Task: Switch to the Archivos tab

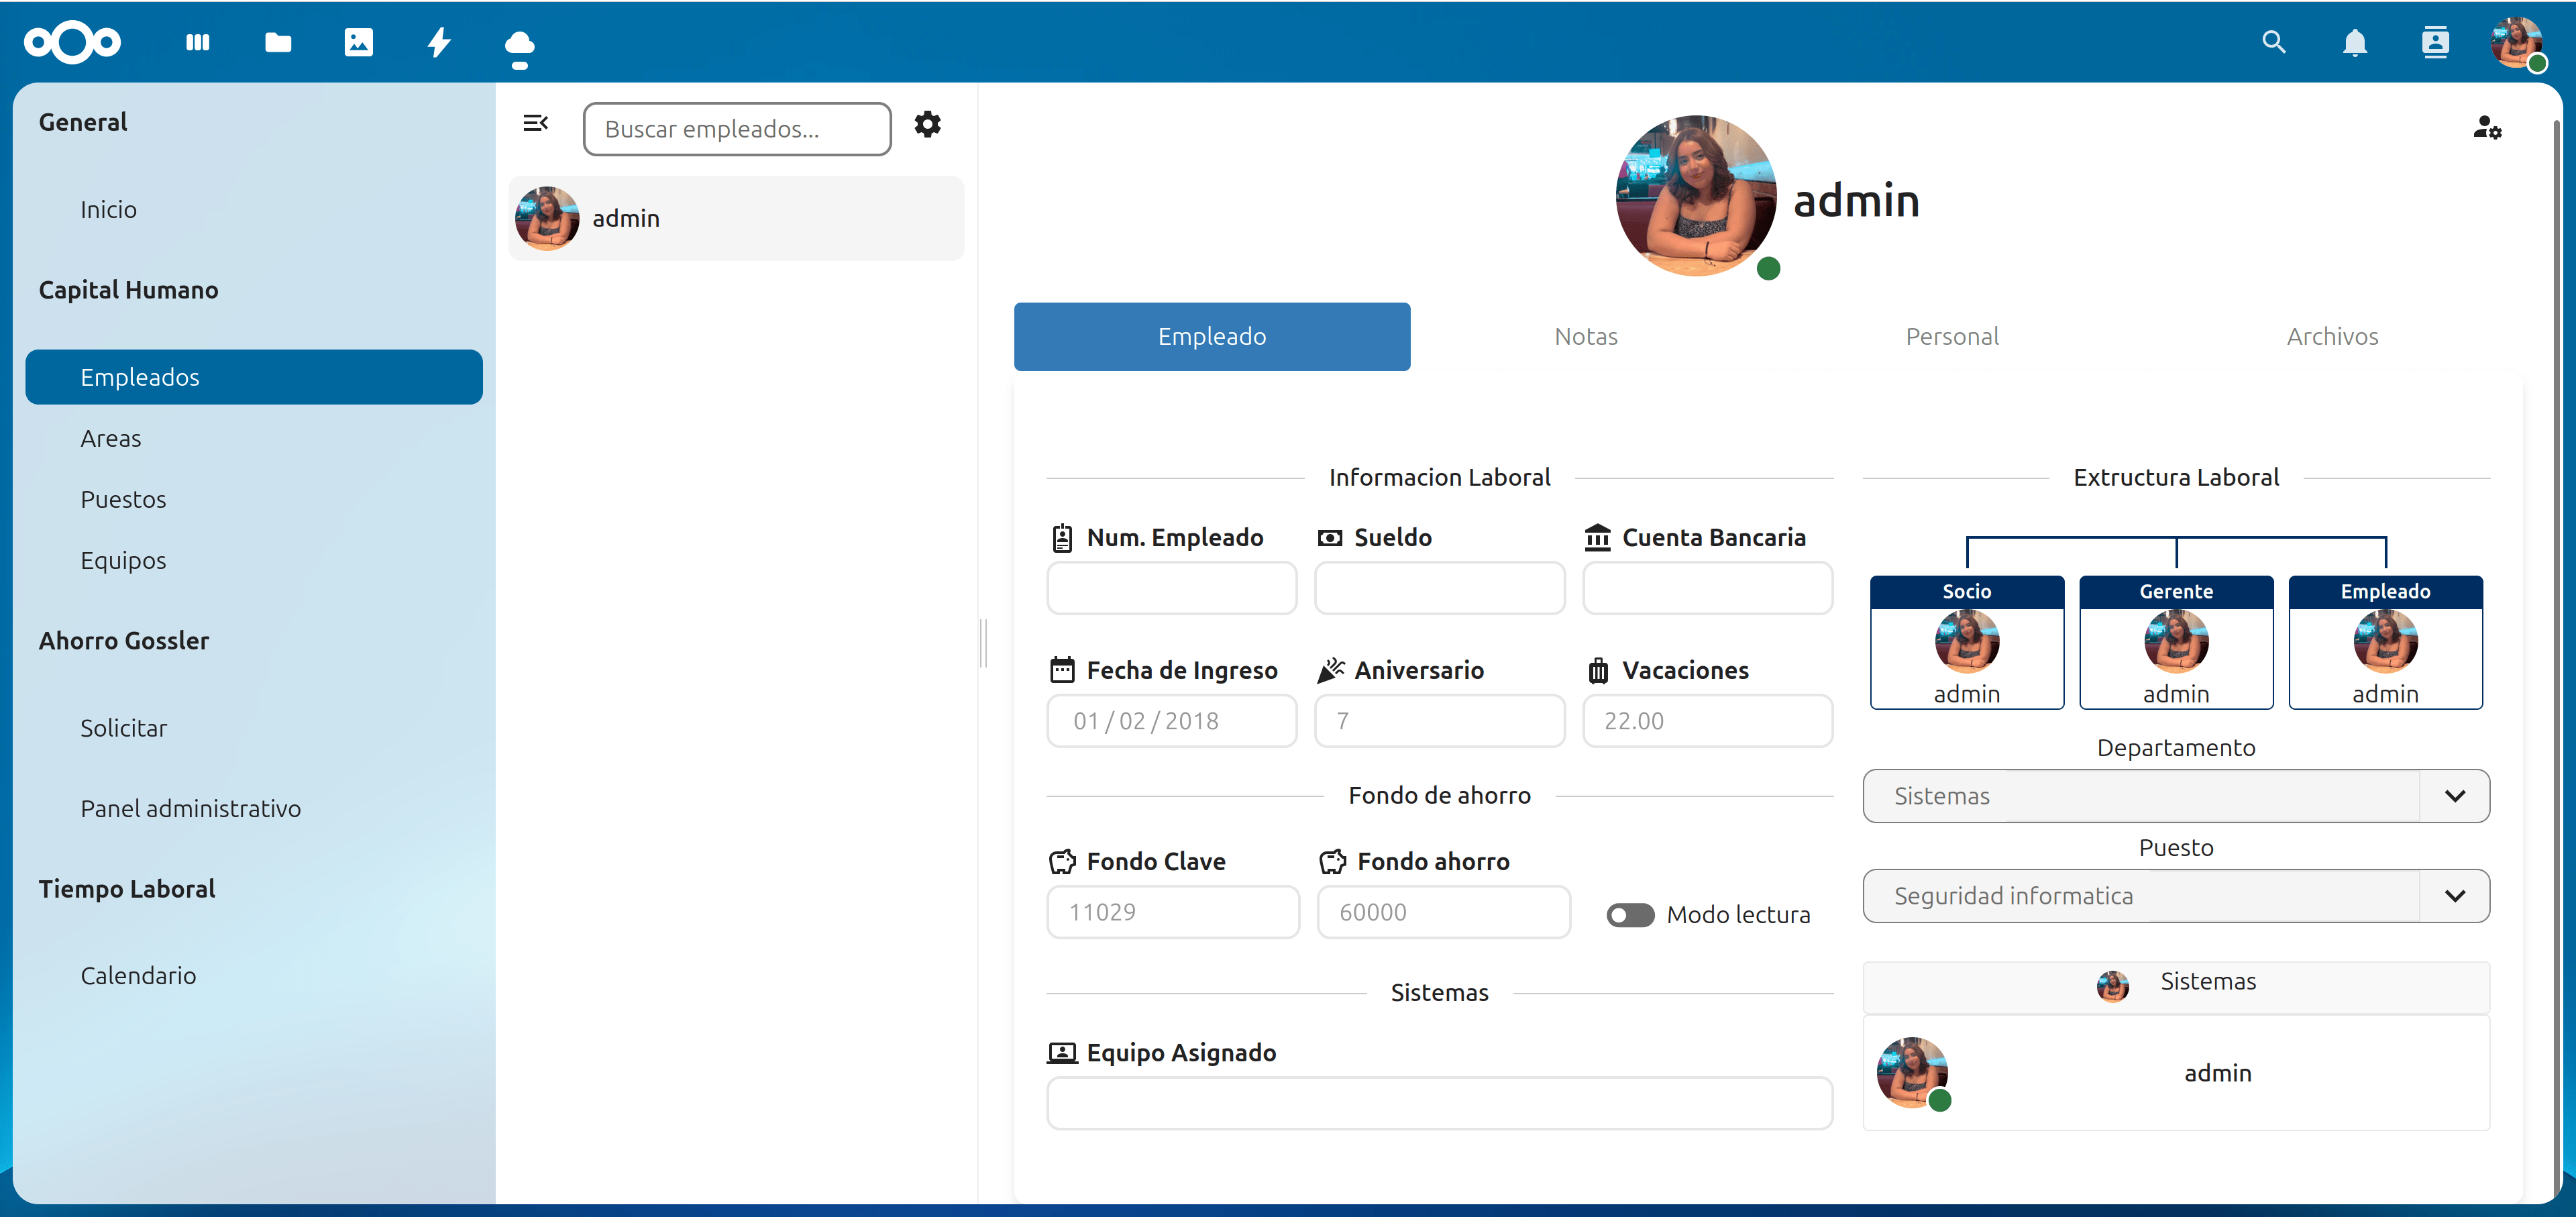Action: 2331,336
